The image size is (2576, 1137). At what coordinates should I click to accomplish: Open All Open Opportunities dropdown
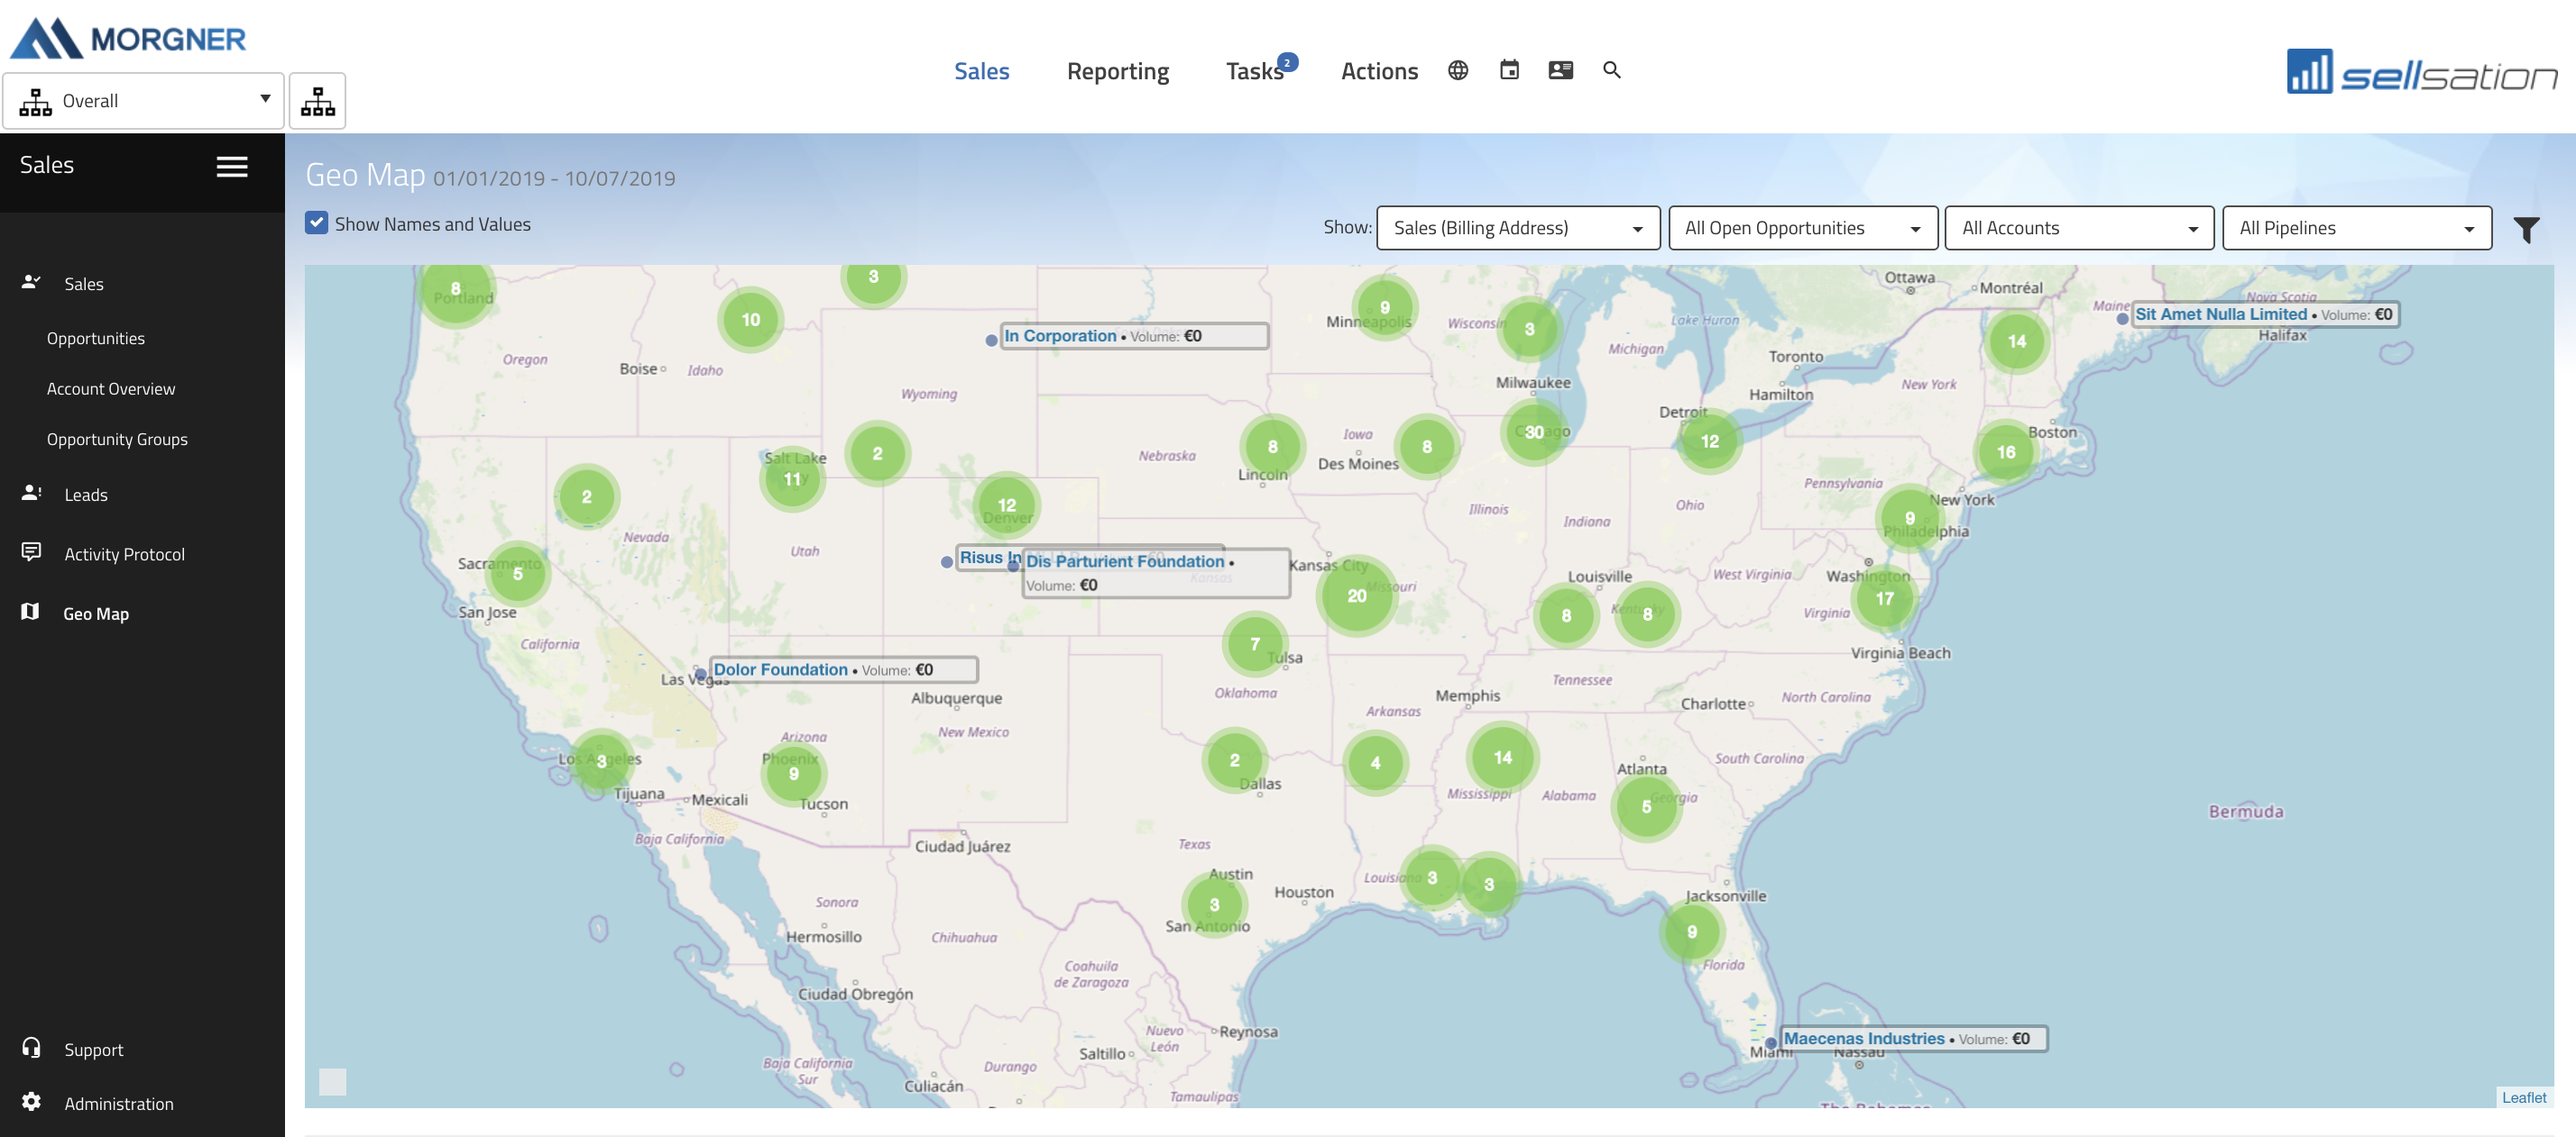coord(1802,228)
